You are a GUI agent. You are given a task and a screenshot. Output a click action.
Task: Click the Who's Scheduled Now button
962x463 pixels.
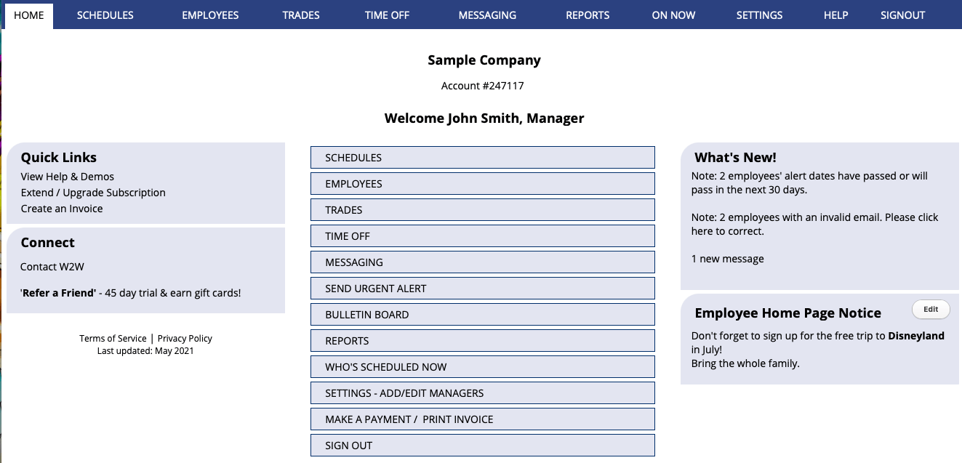(482, 367)
